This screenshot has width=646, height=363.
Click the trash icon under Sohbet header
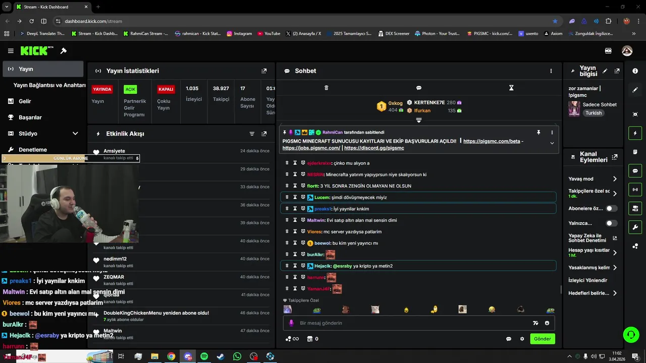pyautogui.click(x=326, y=88)
